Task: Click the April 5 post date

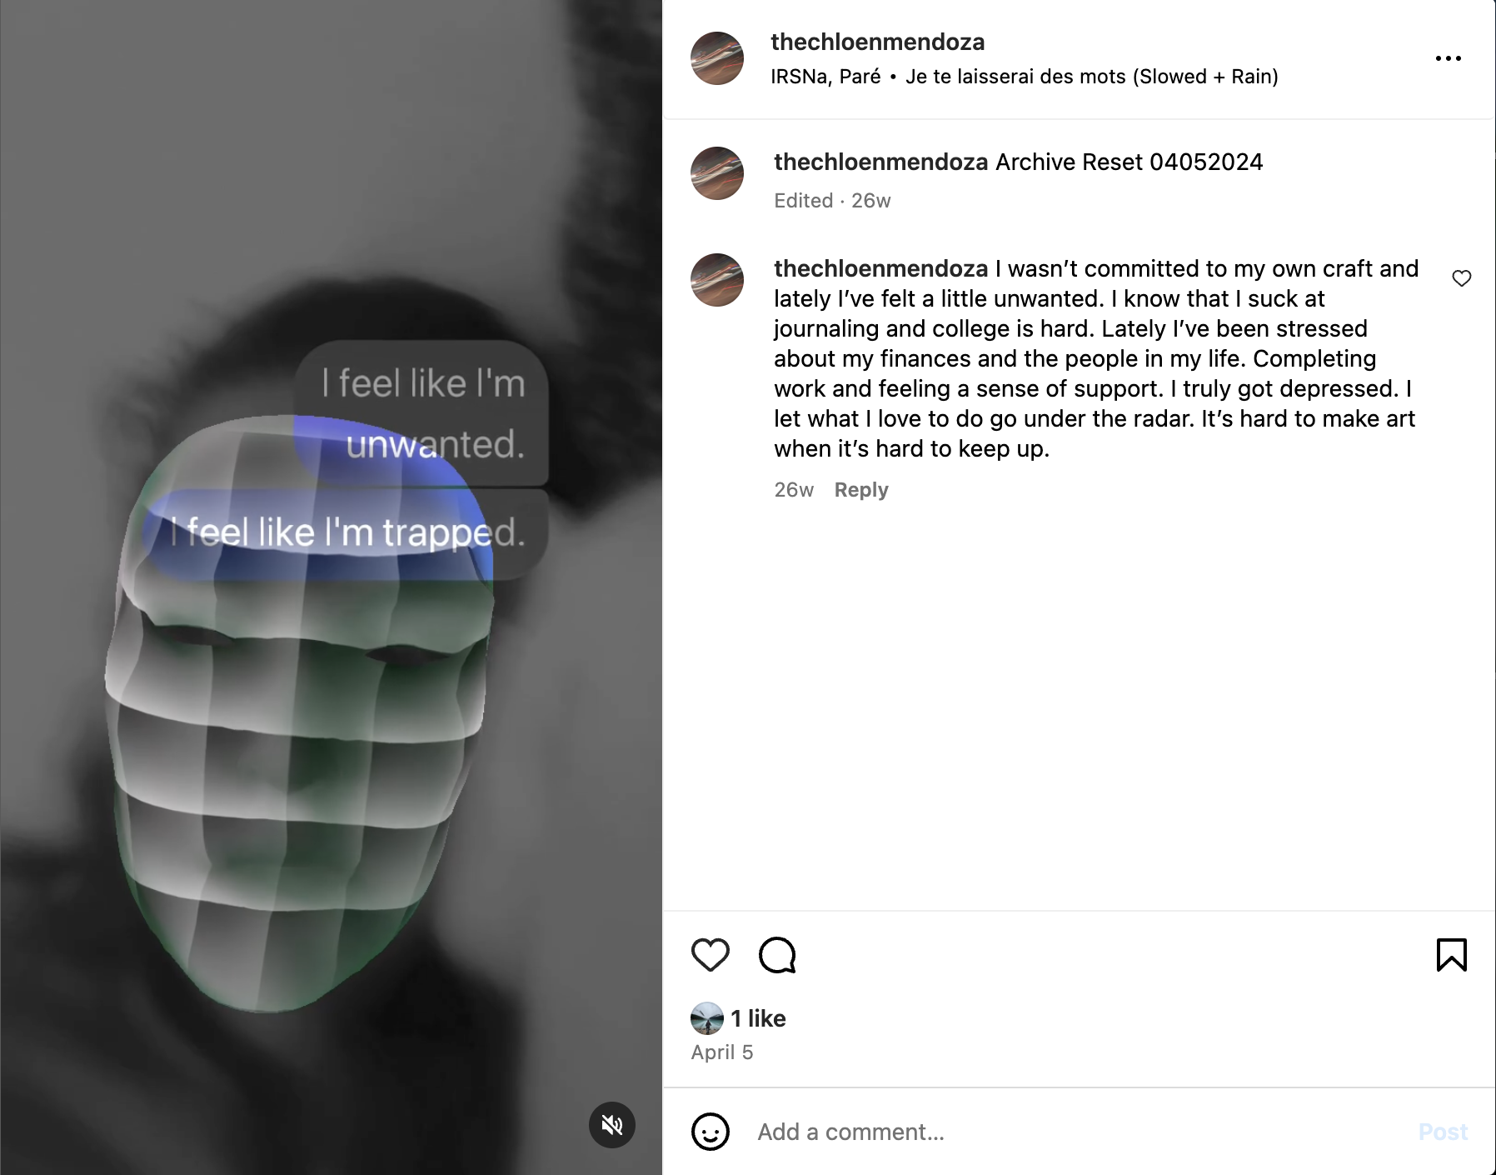Action: [x=722, y=1052]
